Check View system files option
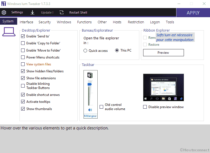Image resolution: width=210 pixels, height=153 pixels. (23, 64)
